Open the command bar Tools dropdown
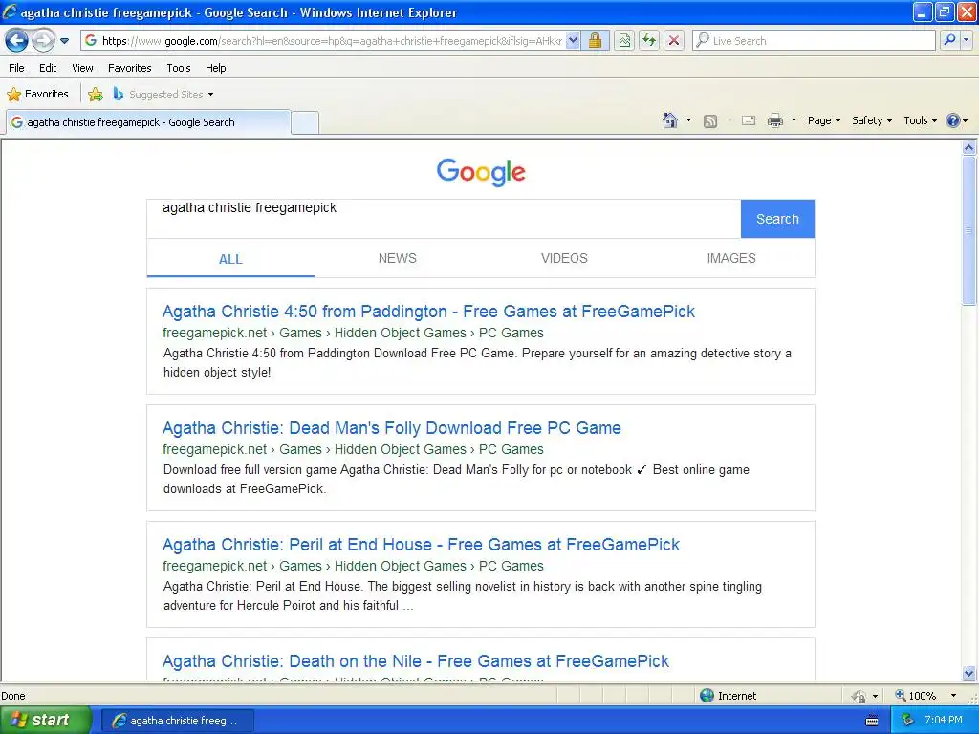Screen dimensions: 979x734 920,121
